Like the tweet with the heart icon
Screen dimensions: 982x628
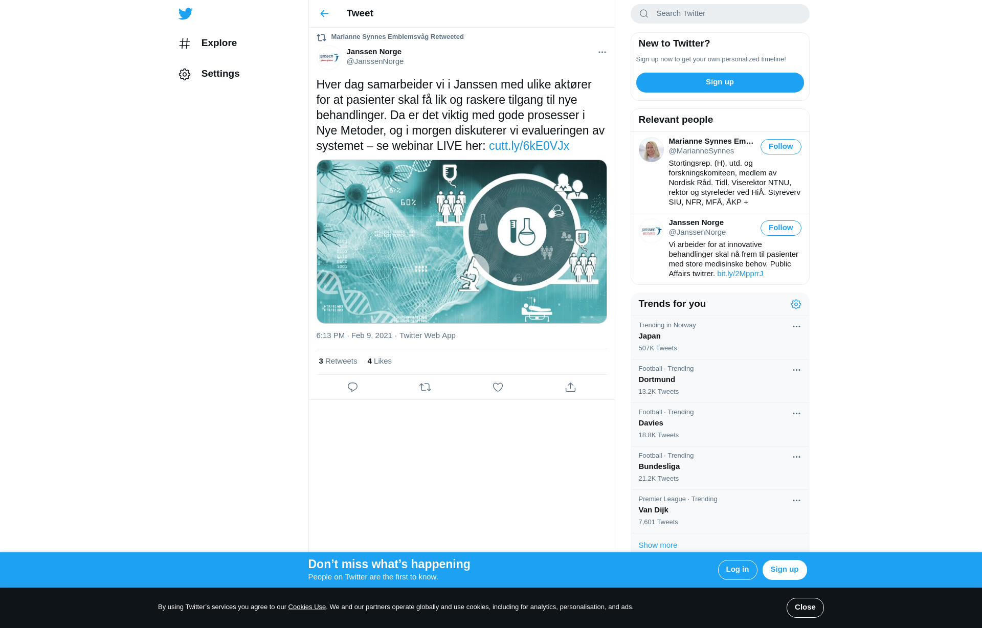tap(498, 387)
